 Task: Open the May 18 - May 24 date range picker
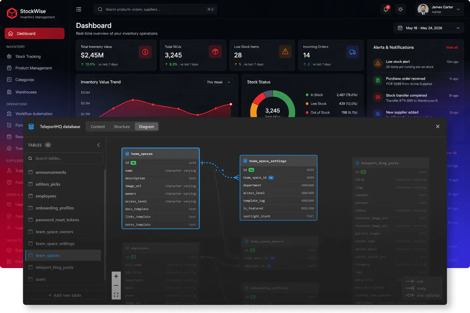tap(429, 28)
